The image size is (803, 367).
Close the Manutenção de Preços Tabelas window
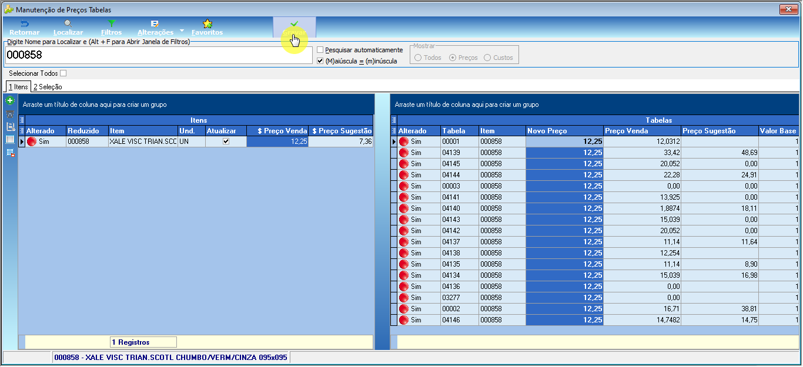[788, 9]
